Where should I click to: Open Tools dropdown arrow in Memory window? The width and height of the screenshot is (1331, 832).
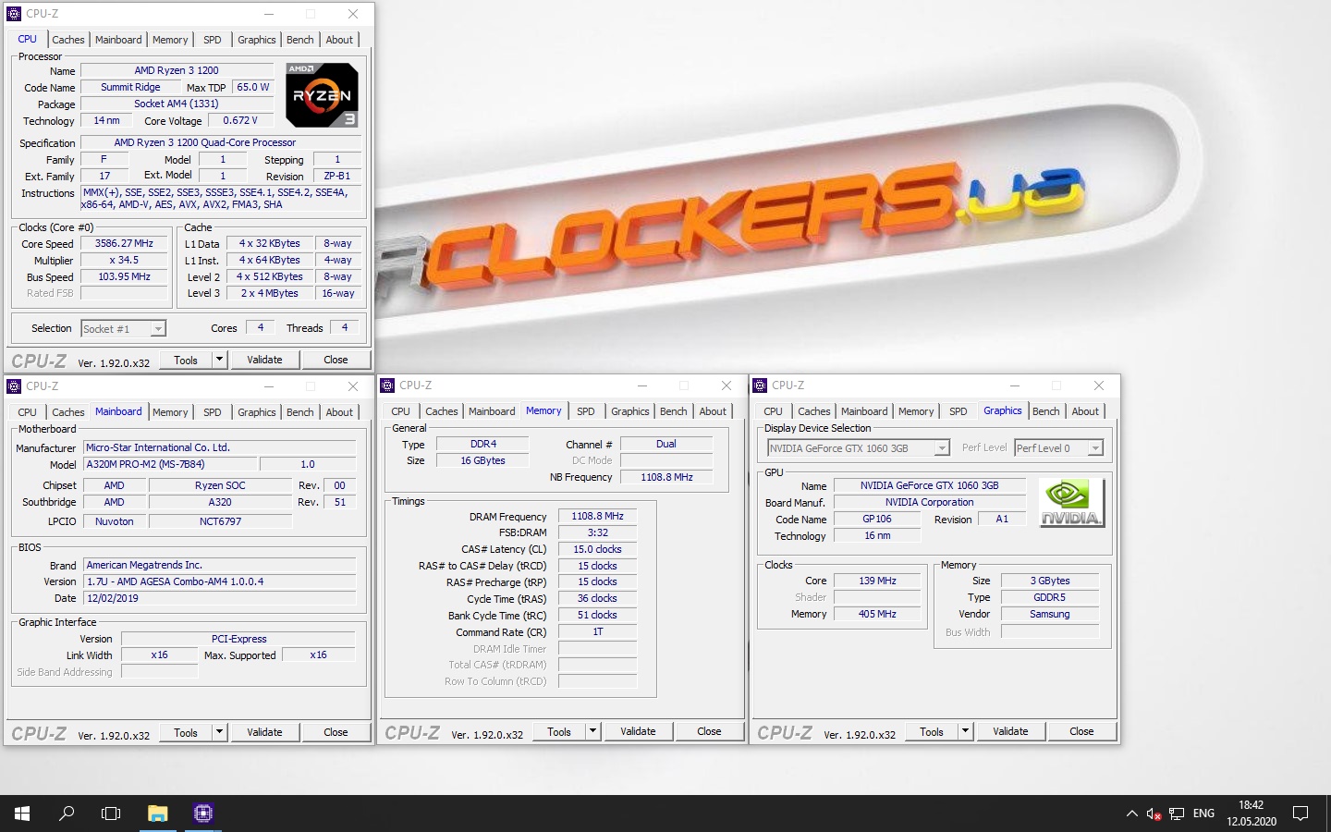tap(592, 731)
